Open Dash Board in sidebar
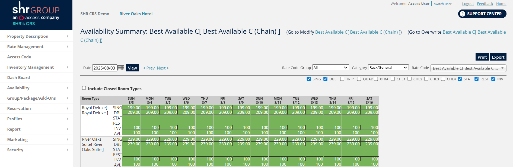Screen dimensions: 513x167 [x=36, y=78]
